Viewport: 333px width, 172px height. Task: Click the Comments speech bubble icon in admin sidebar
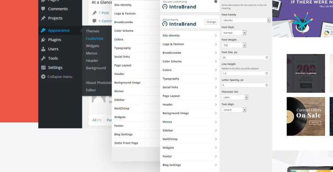pyautogui.click(x=43, y=9)
